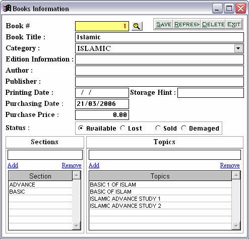Screen dimensions: 249x239
Task: Click Topics list scroll up arrow
Action: click(236, 175)
